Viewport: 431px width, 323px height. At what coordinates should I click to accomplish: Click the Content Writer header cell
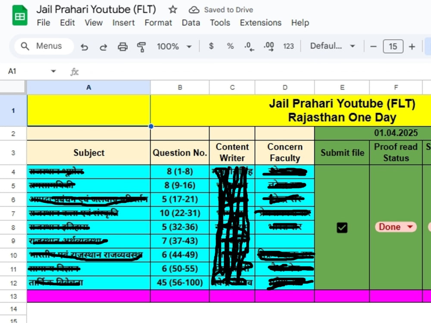pyautogui.click(x=232, y=153)
